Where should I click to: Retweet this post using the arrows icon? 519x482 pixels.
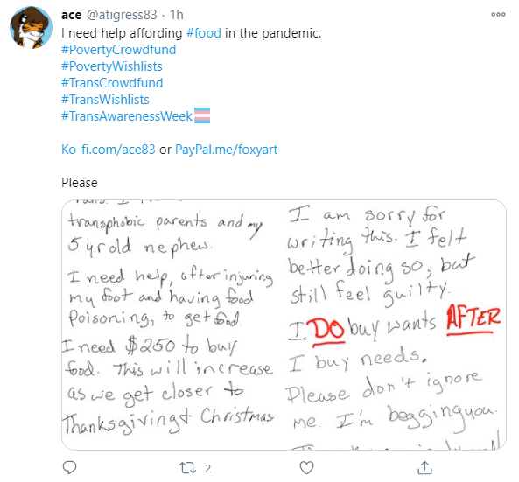coord(187,468)
